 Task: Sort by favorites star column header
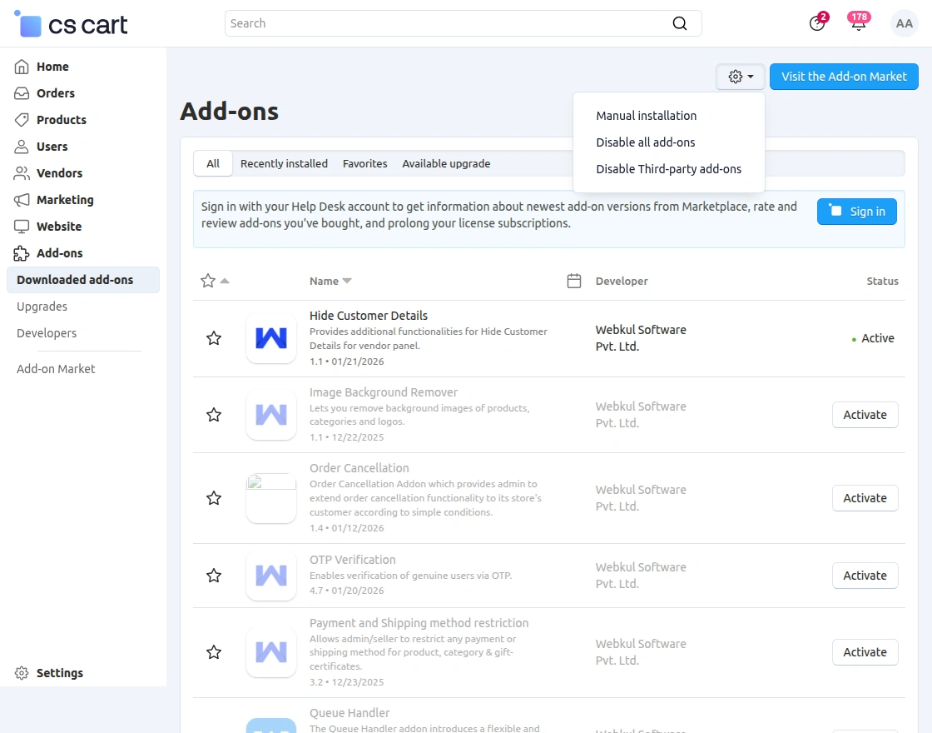point(208,281)
